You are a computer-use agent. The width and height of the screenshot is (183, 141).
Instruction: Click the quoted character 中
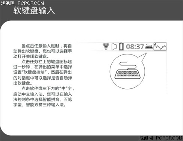point(64,88)
